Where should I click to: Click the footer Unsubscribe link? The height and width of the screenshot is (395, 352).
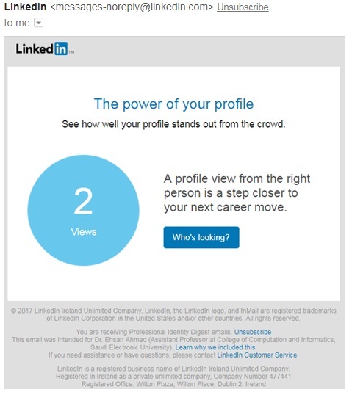pyautogui.click(x=253, y=332)
